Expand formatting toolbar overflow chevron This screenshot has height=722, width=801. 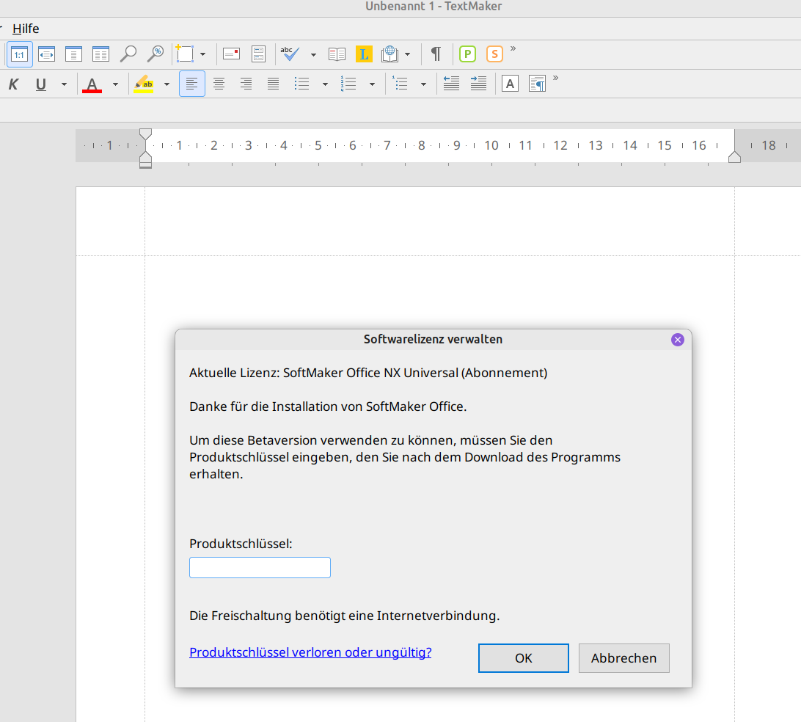(x=555, y=79)
